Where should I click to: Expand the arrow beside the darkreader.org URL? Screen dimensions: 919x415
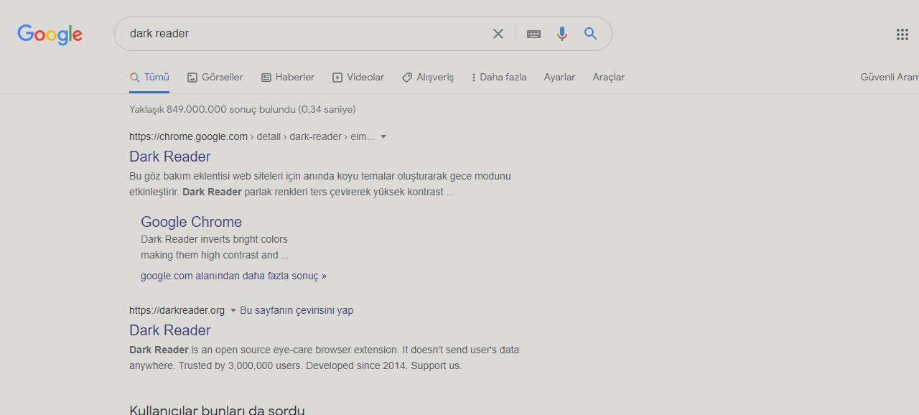click(233, 311)
